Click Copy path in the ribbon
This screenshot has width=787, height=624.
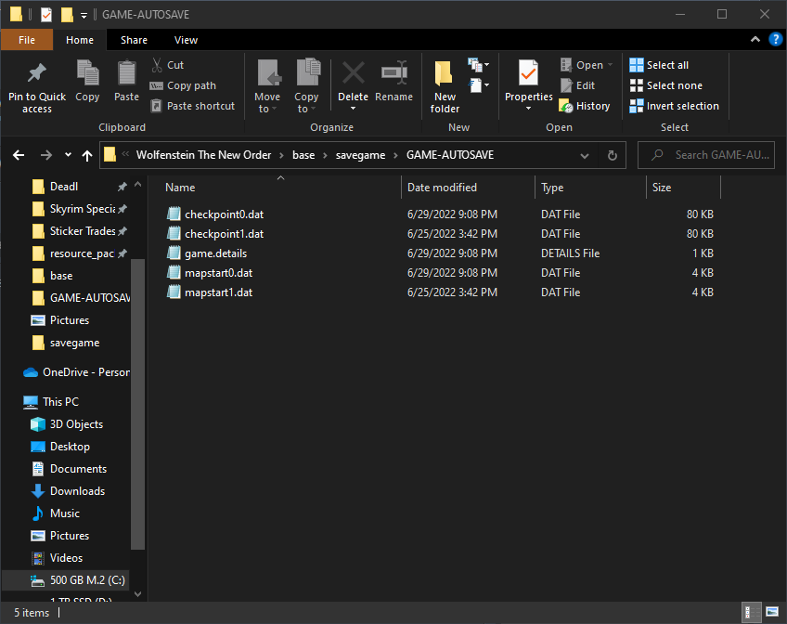coord(183,85)
